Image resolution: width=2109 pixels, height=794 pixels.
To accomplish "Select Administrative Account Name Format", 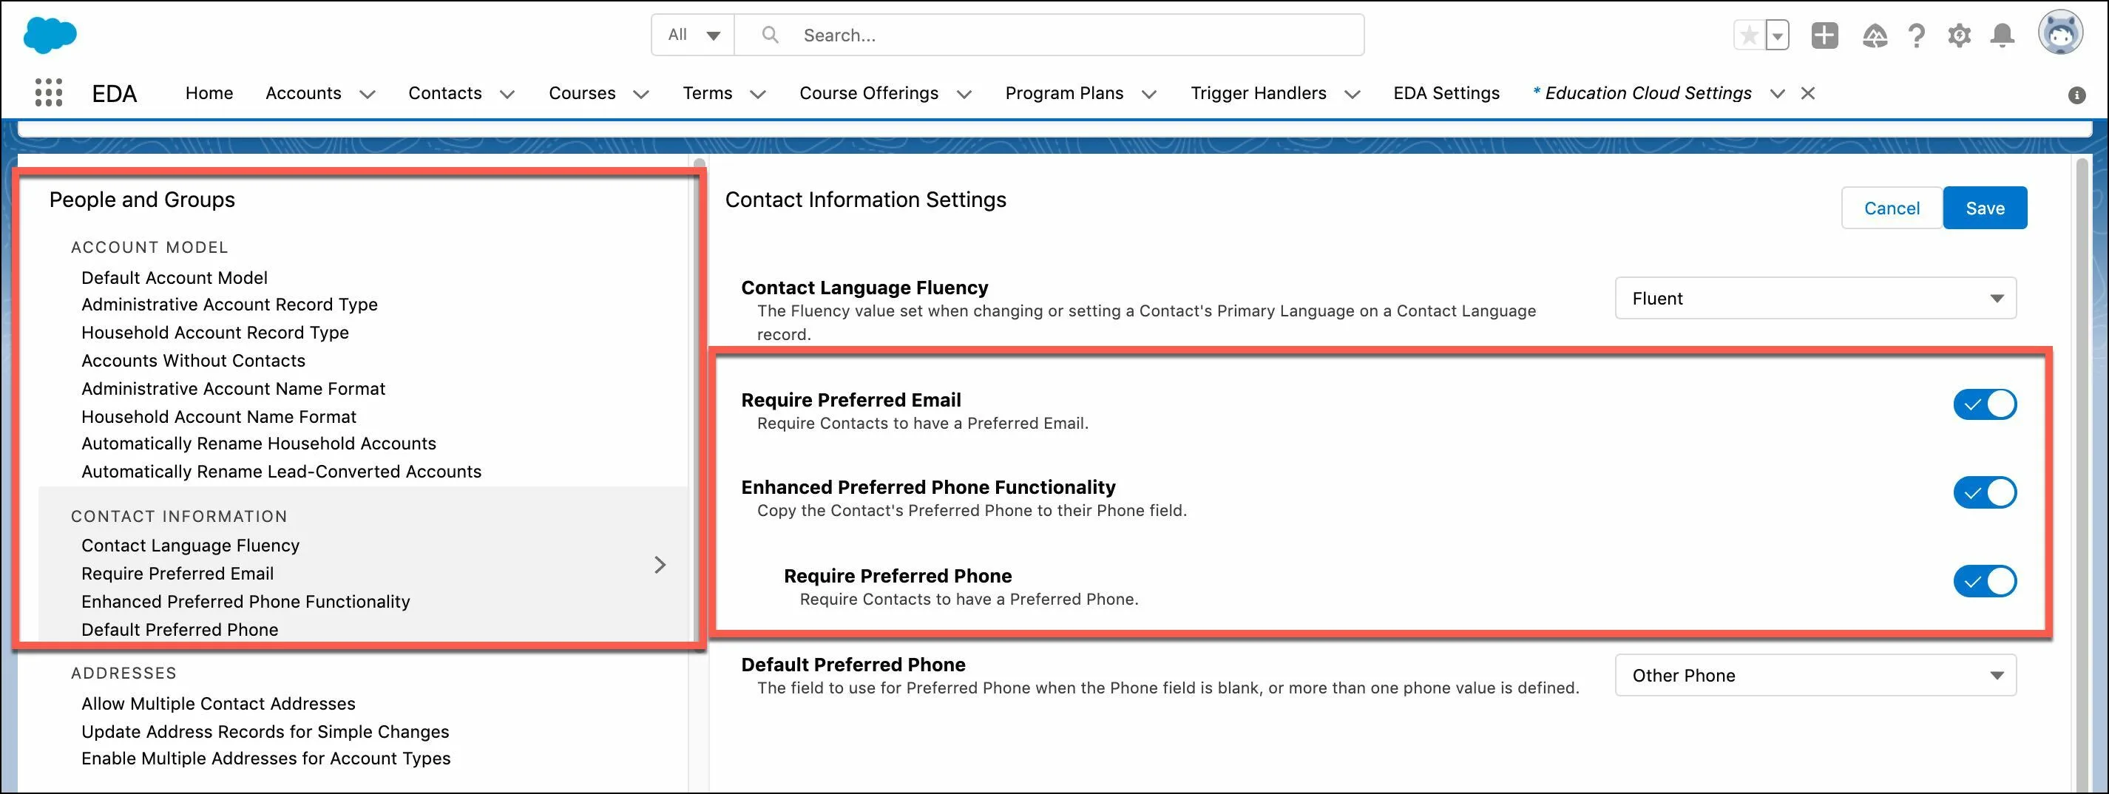I will [234, 389].
